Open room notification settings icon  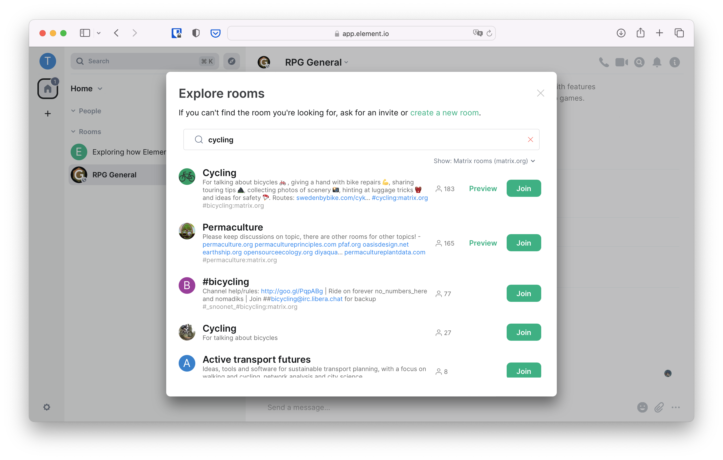coord(657,62)
